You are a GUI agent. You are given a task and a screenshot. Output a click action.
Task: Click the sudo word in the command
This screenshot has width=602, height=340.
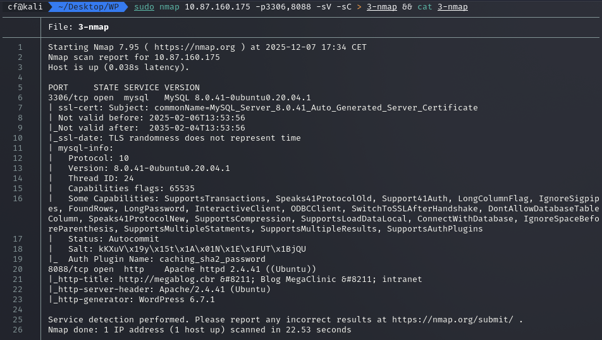(x=144, y=7)
